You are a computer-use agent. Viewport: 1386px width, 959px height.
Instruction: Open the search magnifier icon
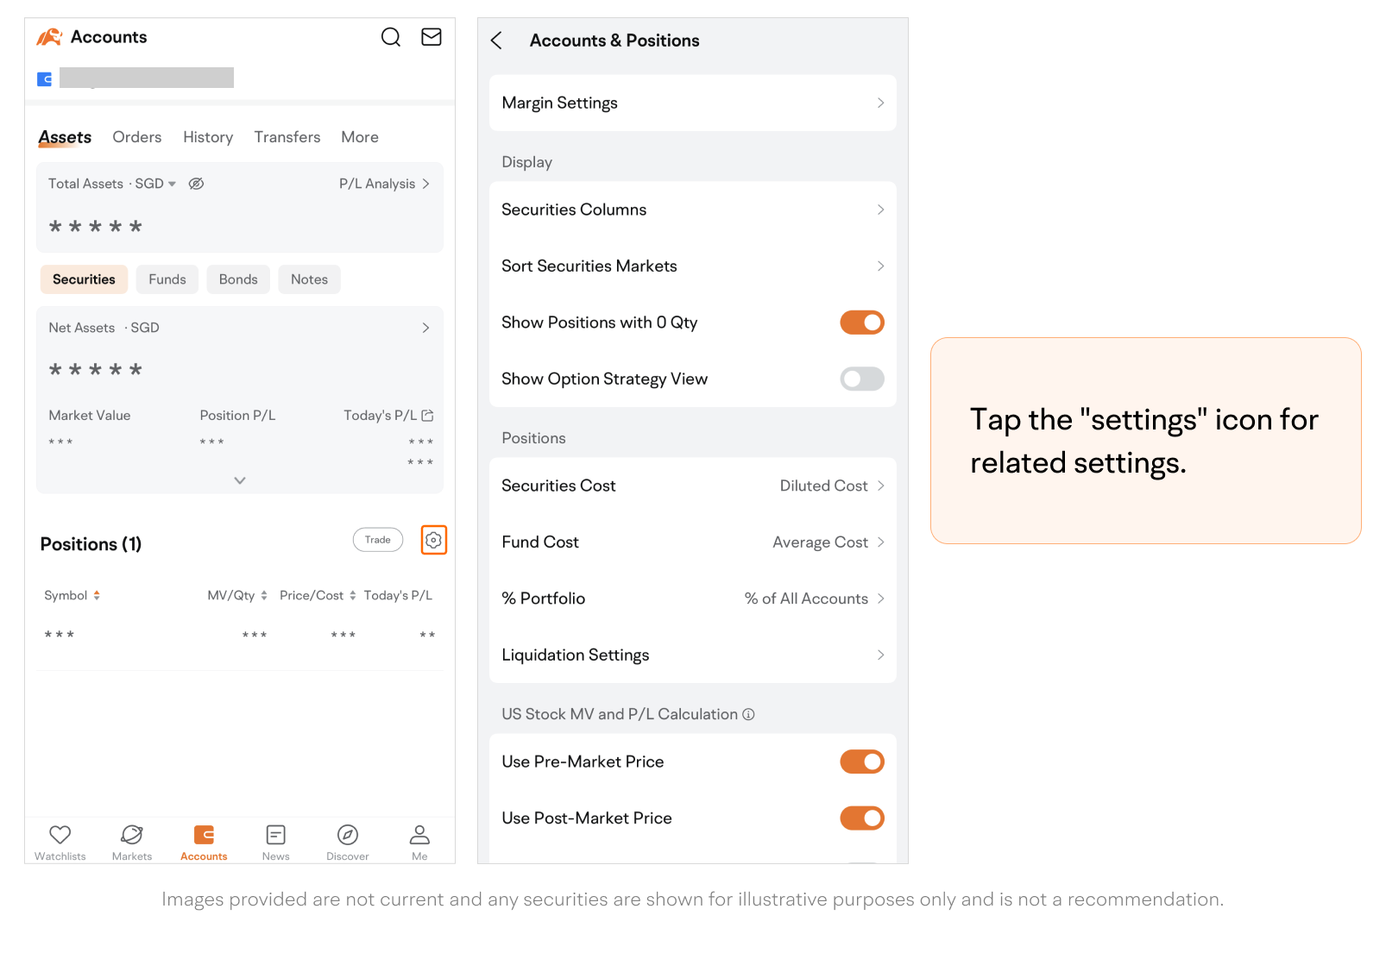(391, 37)
